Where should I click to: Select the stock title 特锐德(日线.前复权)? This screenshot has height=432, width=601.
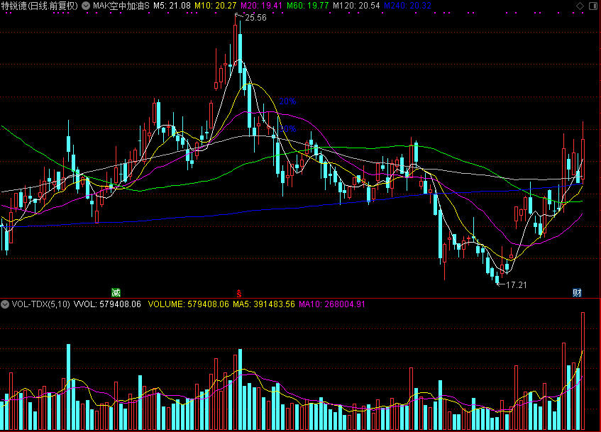pos(40,6)
